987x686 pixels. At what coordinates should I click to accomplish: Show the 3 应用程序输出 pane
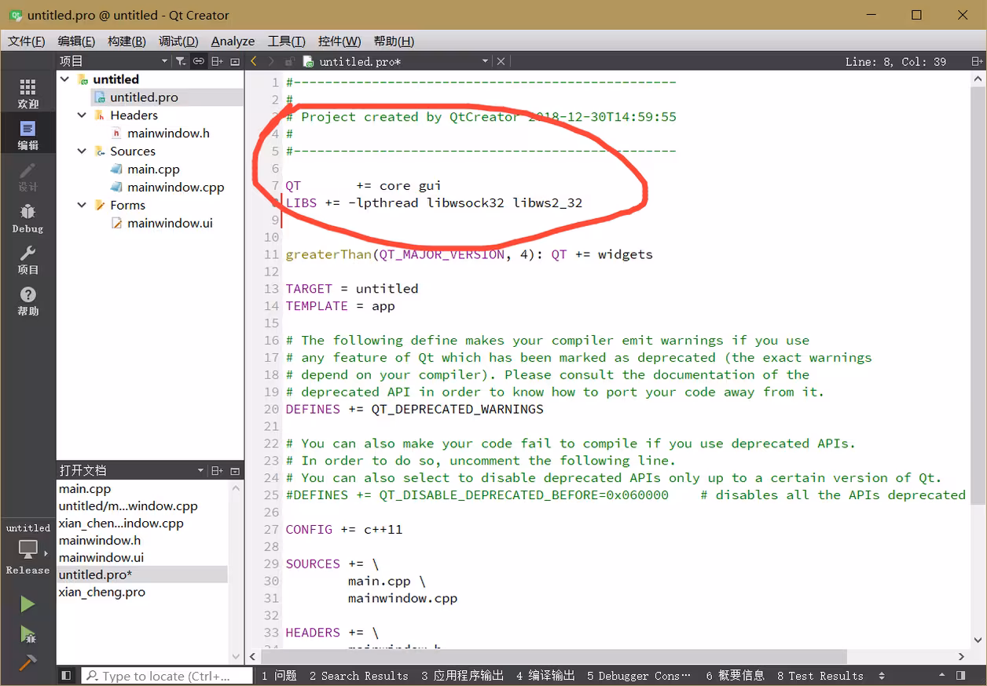(462, 676)
